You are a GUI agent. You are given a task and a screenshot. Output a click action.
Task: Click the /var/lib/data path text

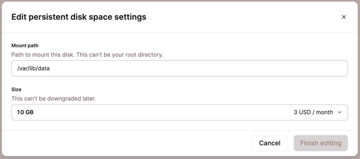(33, 69)
